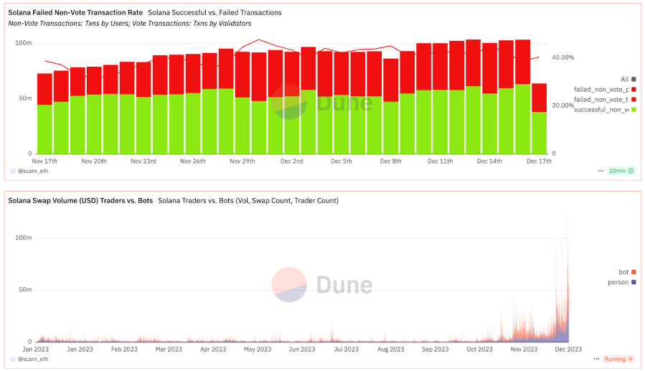Click the Dec 8th axis label

click(x=390, y=161)
